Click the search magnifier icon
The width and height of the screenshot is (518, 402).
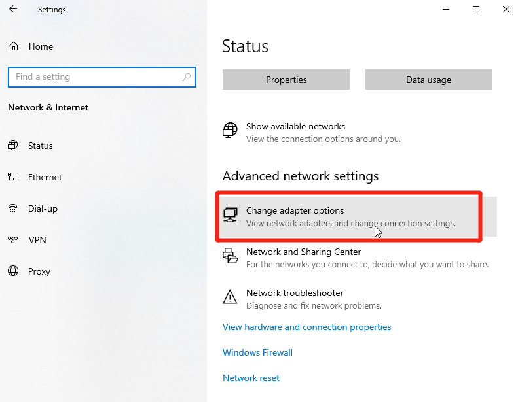(x=187, y=77)
